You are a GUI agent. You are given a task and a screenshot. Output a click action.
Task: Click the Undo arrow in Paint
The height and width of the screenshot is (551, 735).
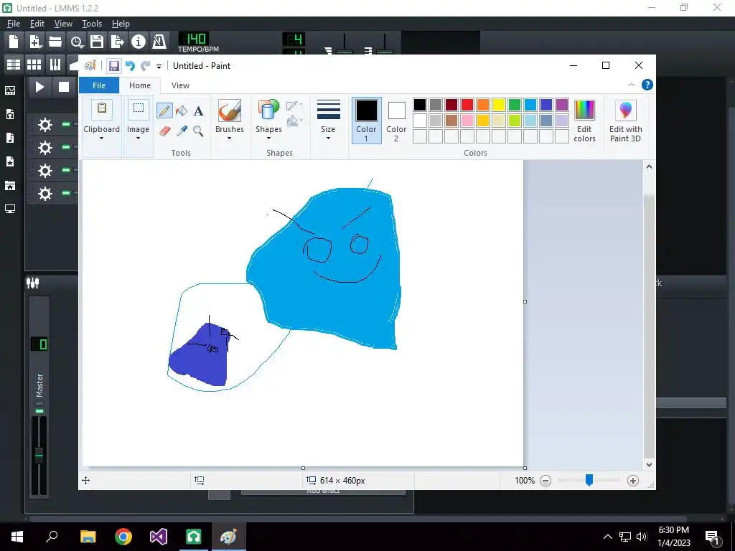click(x=130, y=66)
